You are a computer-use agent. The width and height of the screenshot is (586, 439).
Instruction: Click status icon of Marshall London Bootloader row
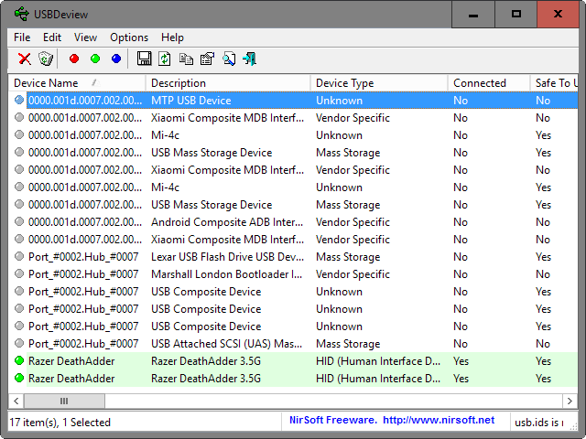[x=19, y=273]
